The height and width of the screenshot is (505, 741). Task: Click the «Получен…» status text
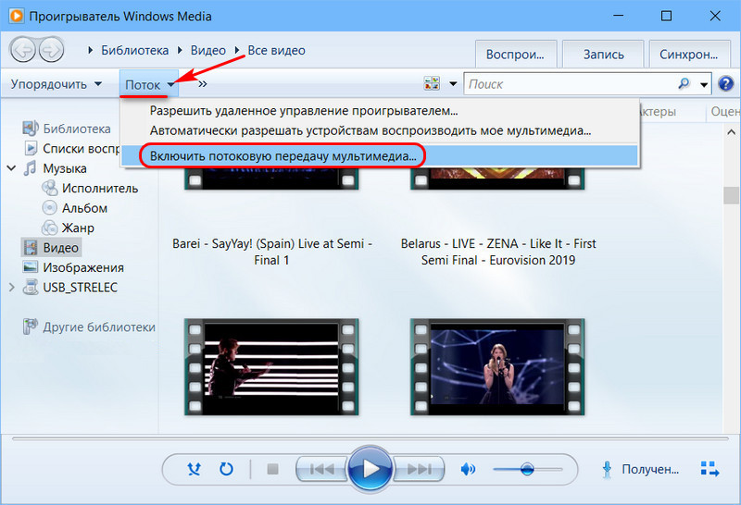pos(650,469)
